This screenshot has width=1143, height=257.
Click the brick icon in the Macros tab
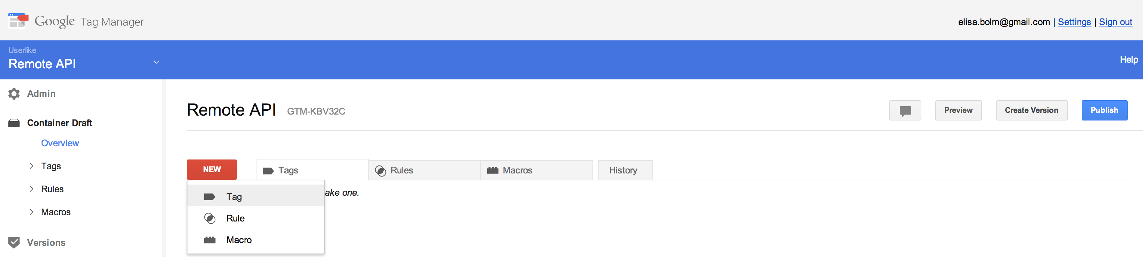point(492,170)
